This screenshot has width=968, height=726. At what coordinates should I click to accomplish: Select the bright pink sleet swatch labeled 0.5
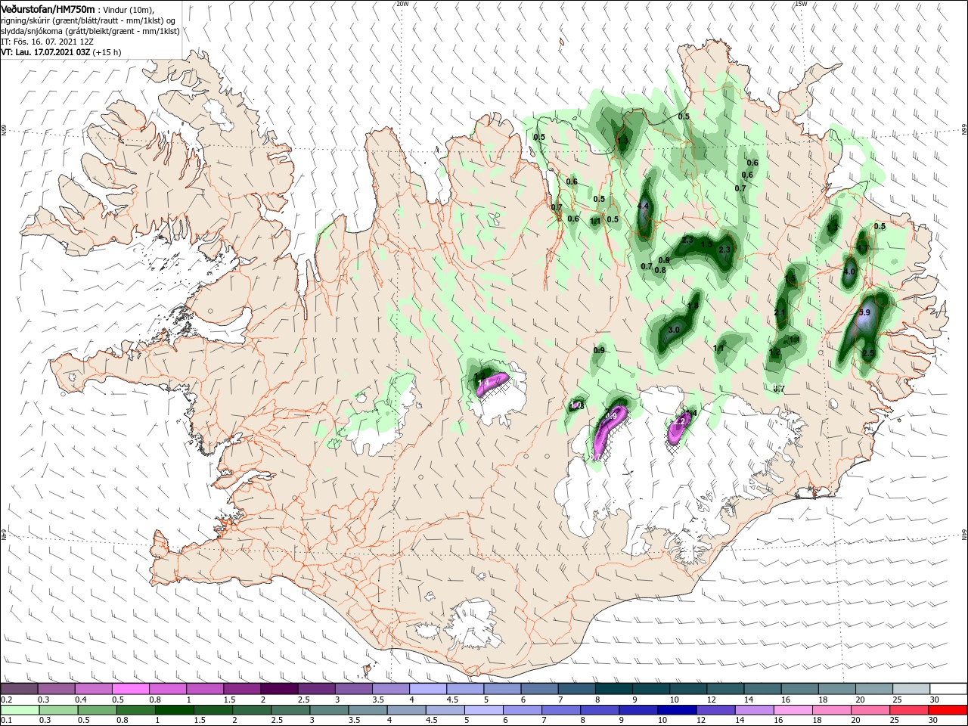tap(130, 688)
